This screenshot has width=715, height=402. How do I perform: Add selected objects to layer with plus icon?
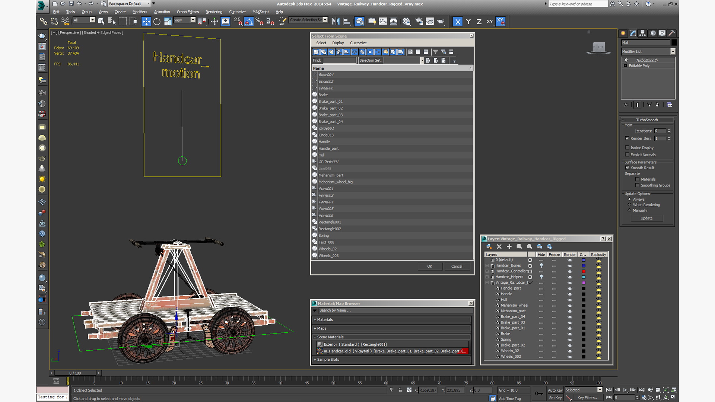click(509, 246)
